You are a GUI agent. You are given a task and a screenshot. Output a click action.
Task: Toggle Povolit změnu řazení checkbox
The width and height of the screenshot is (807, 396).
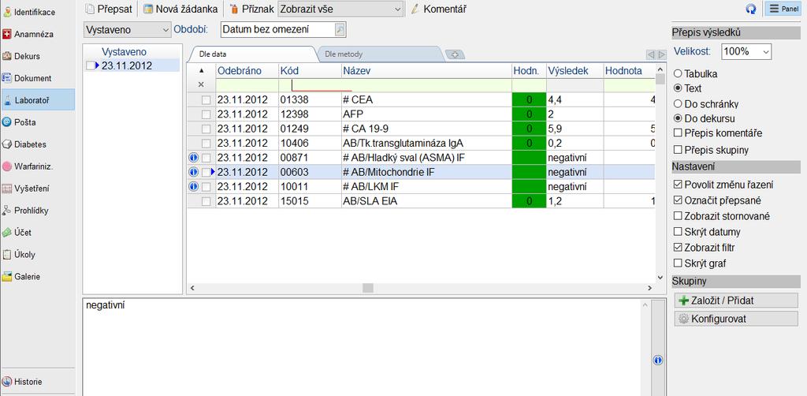[678, 185]
